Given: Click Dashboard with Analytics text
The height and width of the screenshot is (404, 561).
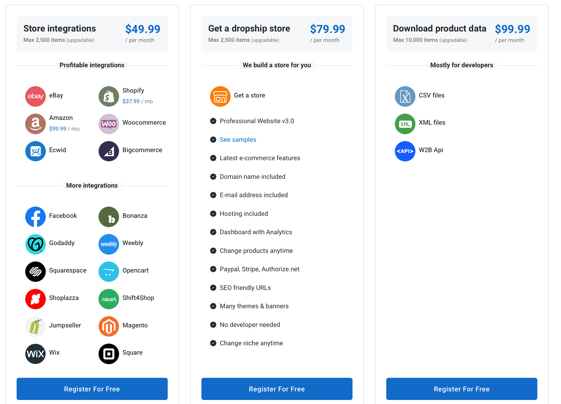Looking at the screenshot, I should pos(256,232).
